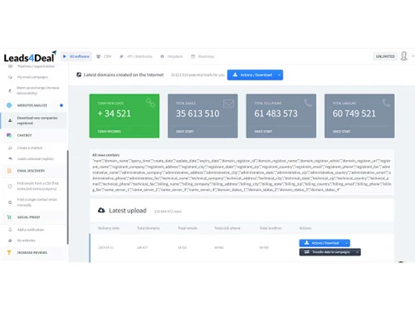Click the Latest domains header icon
The image size is (415, 311).
click(79, 75)
